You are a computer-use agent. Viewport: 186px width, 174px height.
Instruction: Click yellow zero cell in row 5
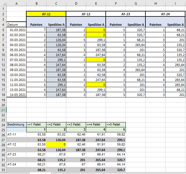(x=96, y=30)
